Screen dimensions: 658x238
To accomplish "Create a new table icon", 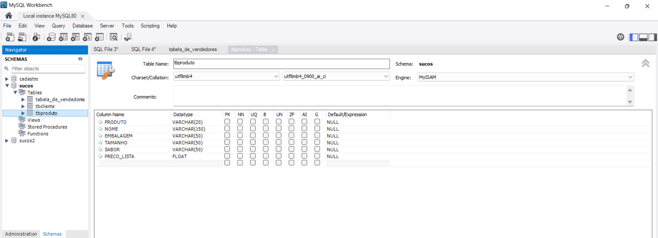I will (x=63, y=37).
